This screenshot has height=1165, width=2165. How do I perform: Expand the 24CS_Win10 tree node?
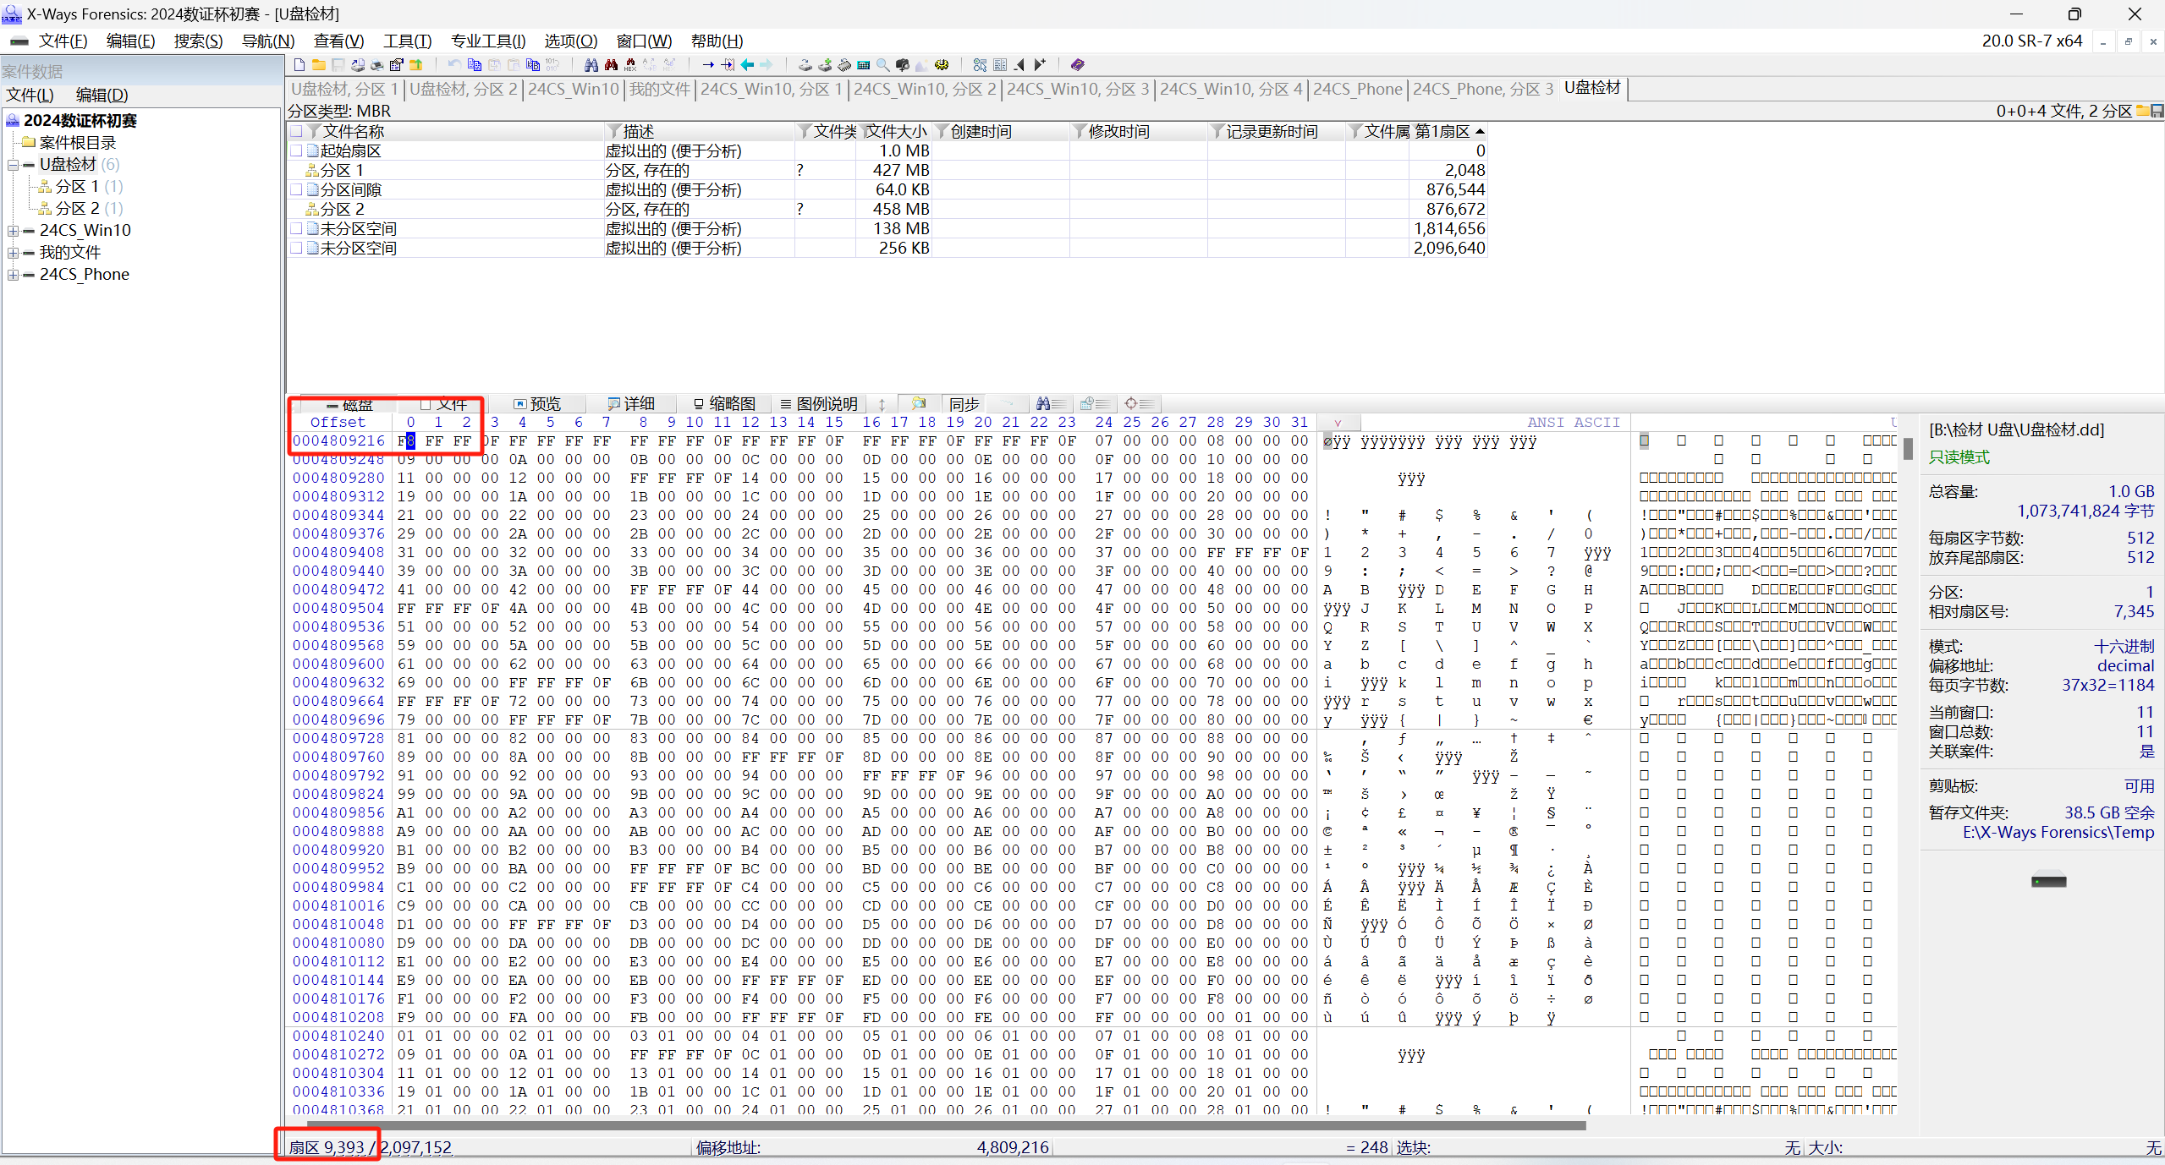tap(13, 230)
